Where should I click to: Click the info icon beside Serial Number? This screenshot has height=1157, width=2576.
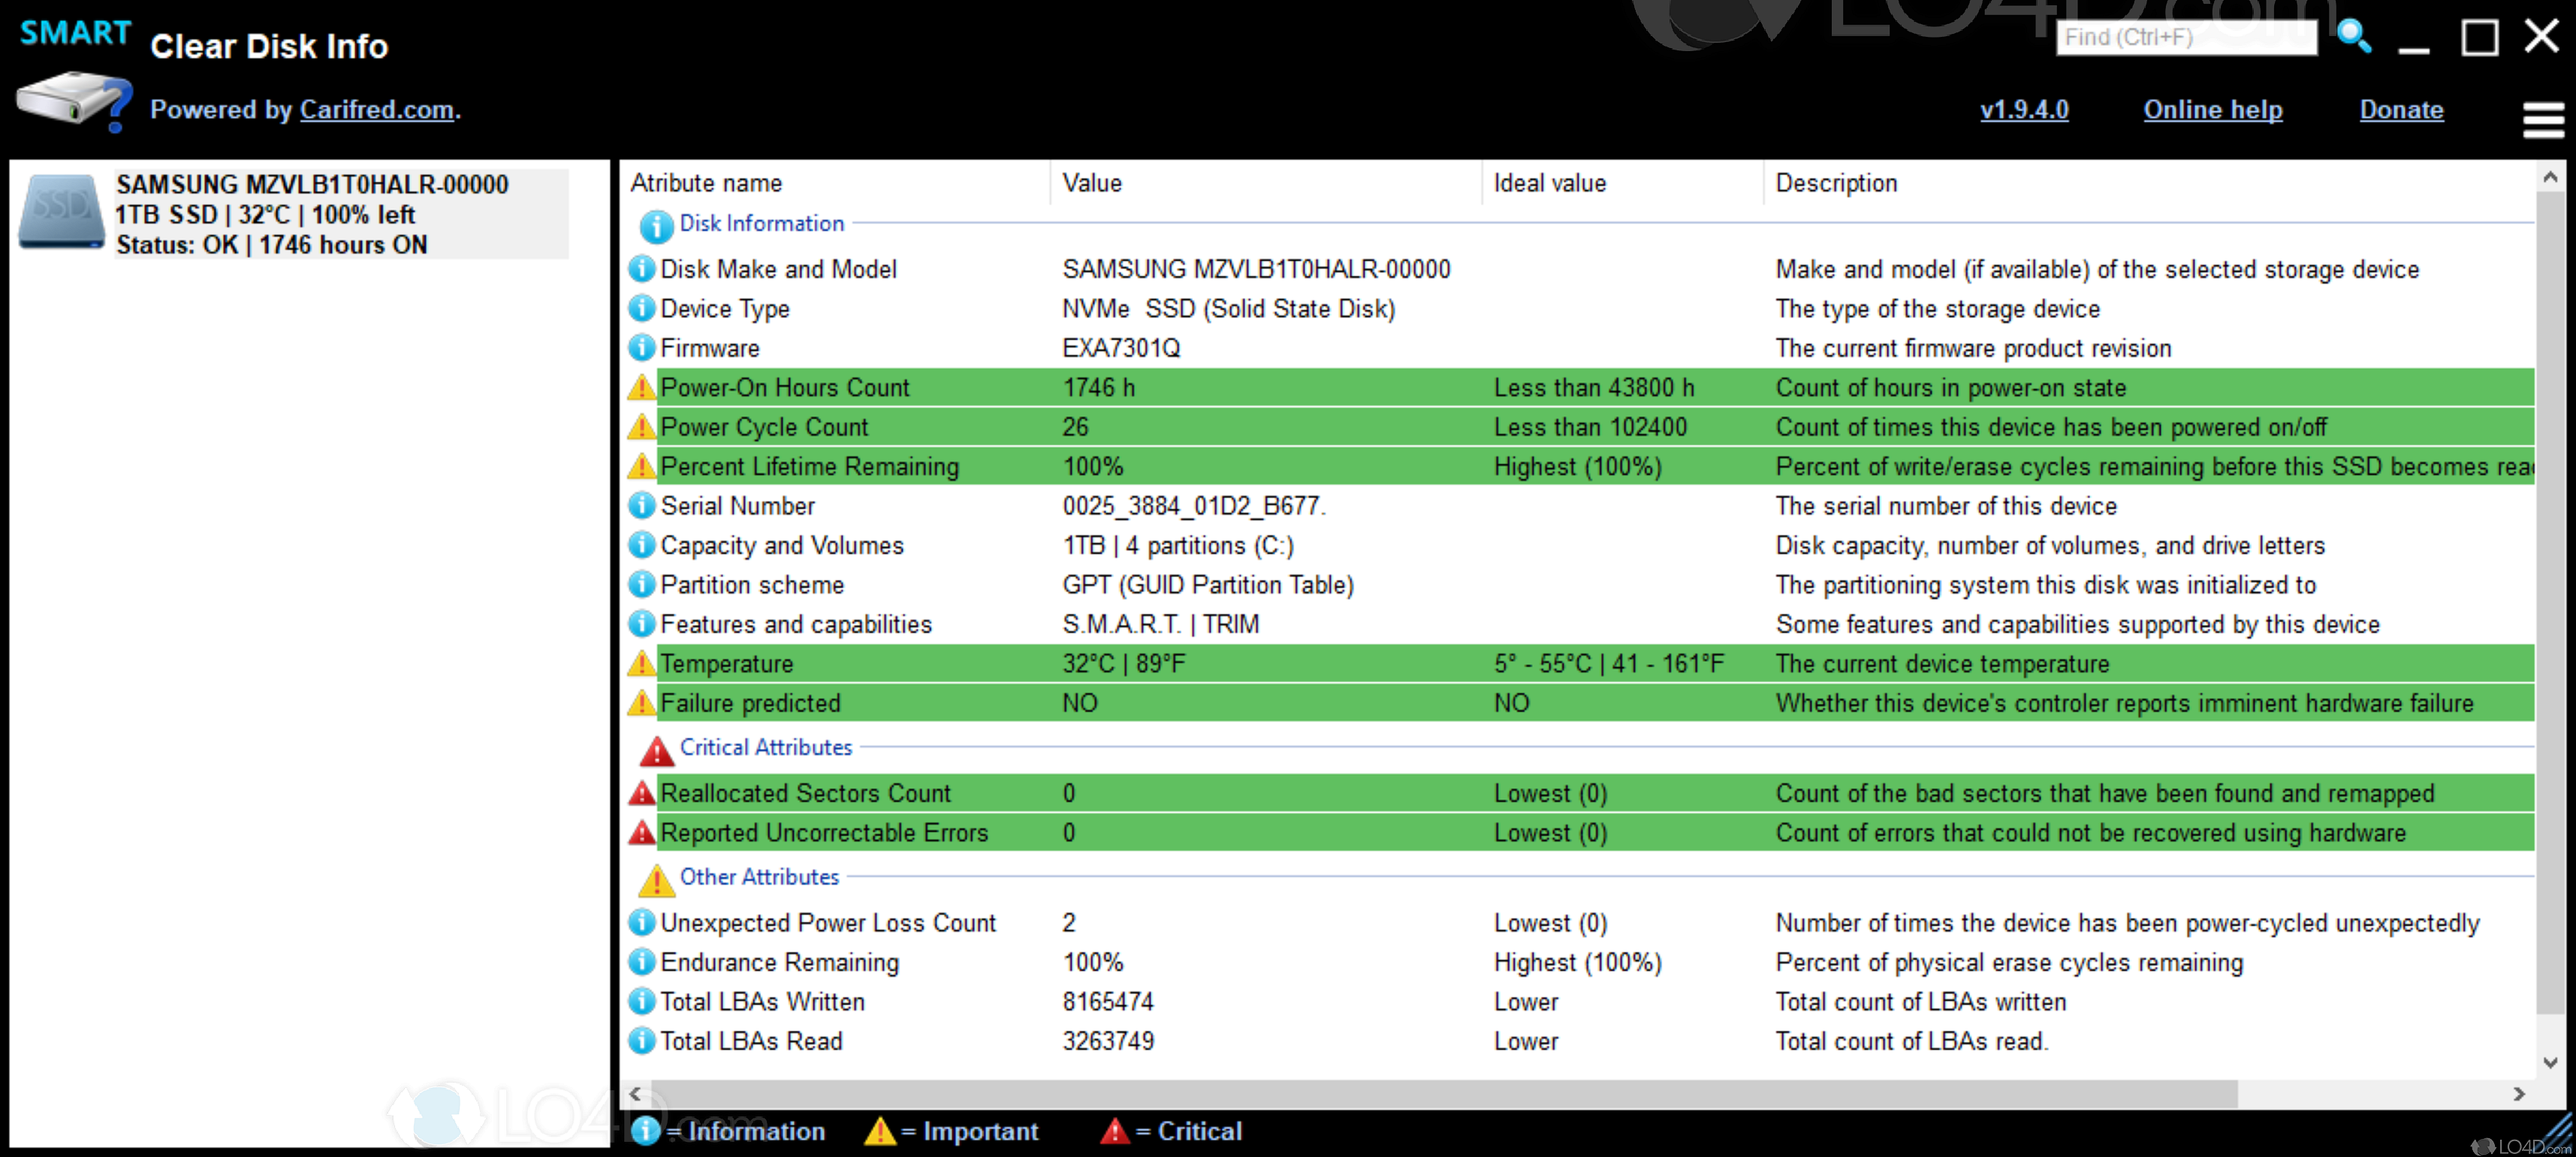coord(641,505)
